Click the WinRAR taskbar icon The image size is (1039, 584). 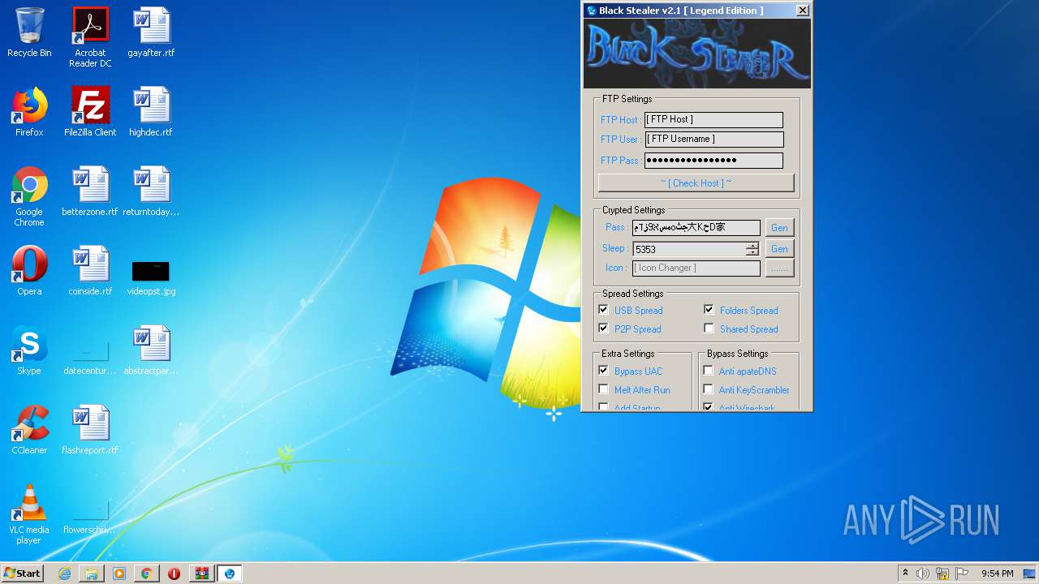pyautogui.click(x=201, y=573)
